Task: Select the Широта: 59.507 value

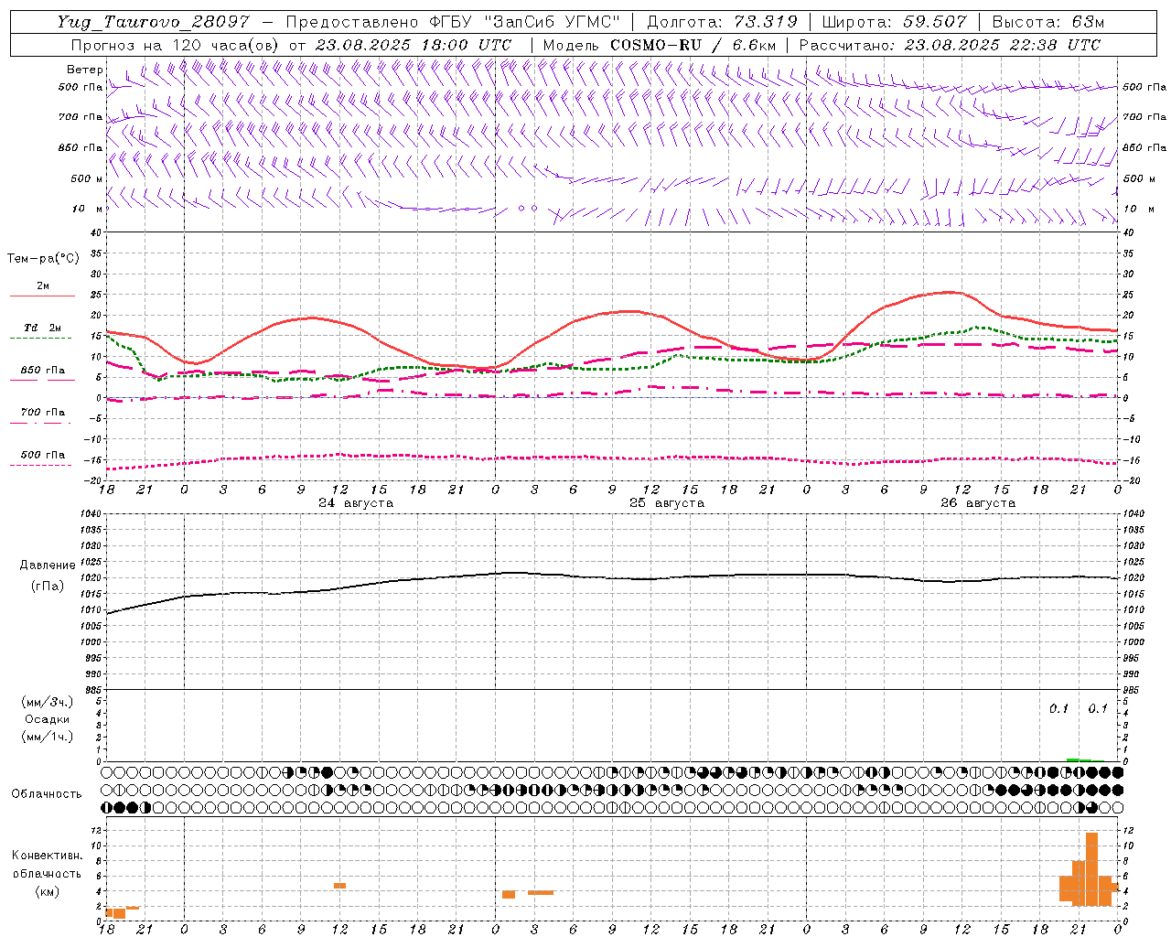Action: pos(894,22)
